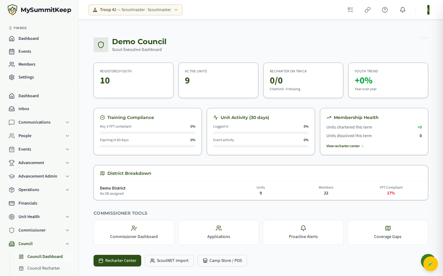Image resolution: width=443 pixels, height=276 pixels.
Task: Click the Logged in progress bar
Action: (261, 133)
